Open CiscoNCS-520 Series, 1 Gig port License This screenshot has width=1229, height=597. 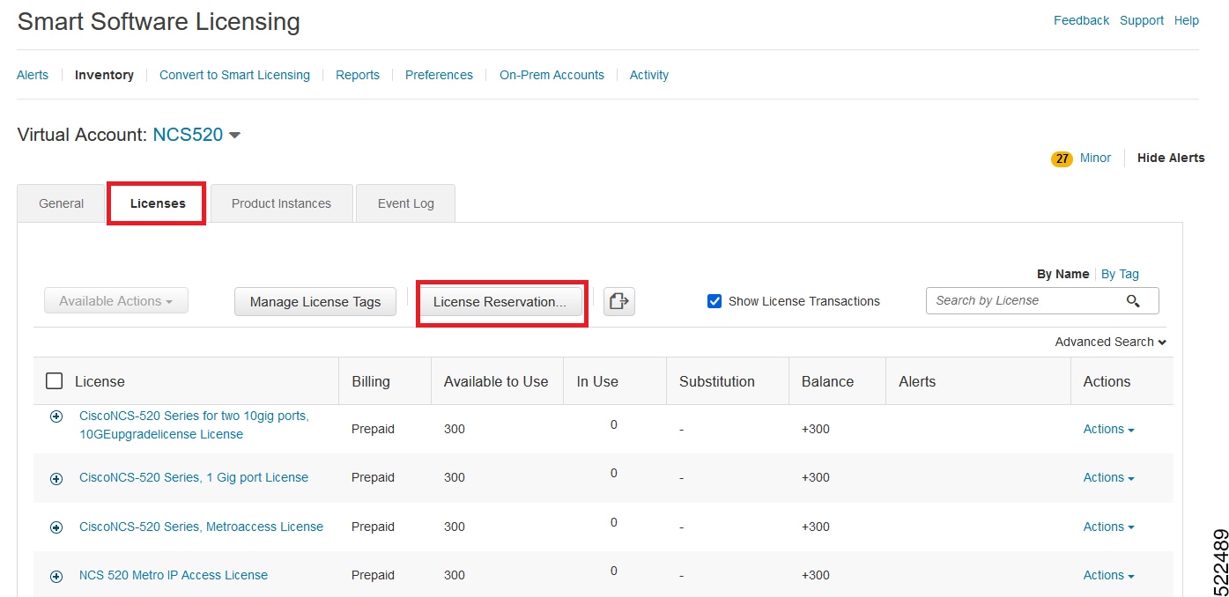pyautogui.click(x=194, y=477)
